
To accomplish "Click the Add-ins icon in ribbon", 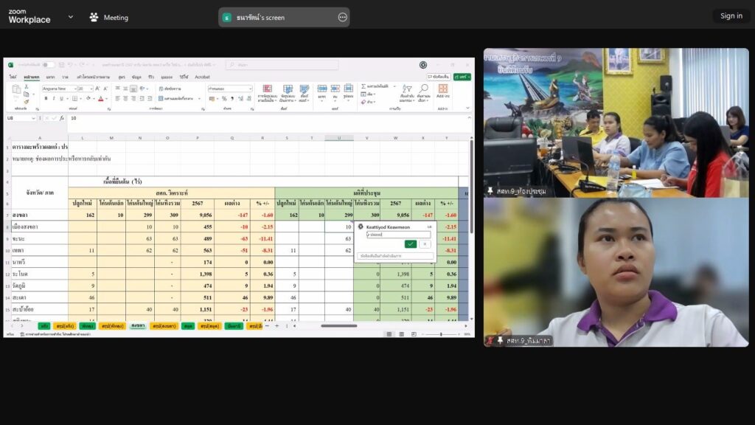I will (443, 89).
